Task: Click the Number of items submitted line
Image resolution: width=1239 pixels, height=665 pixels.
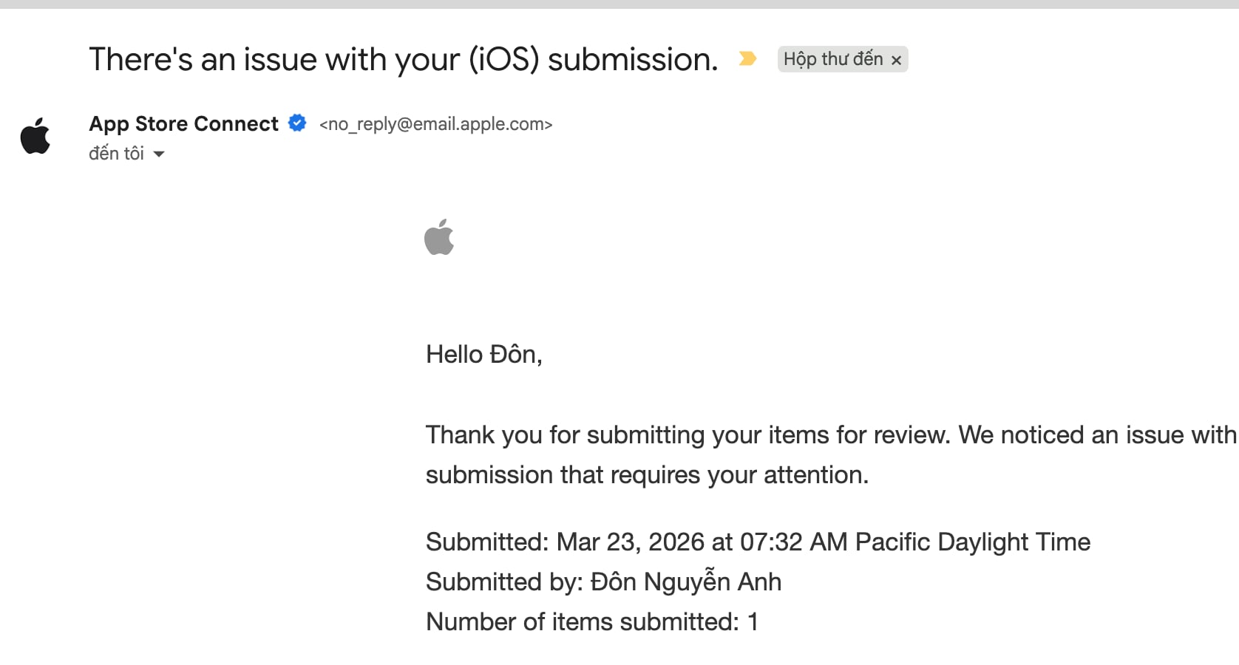Action: click(592, 622)
